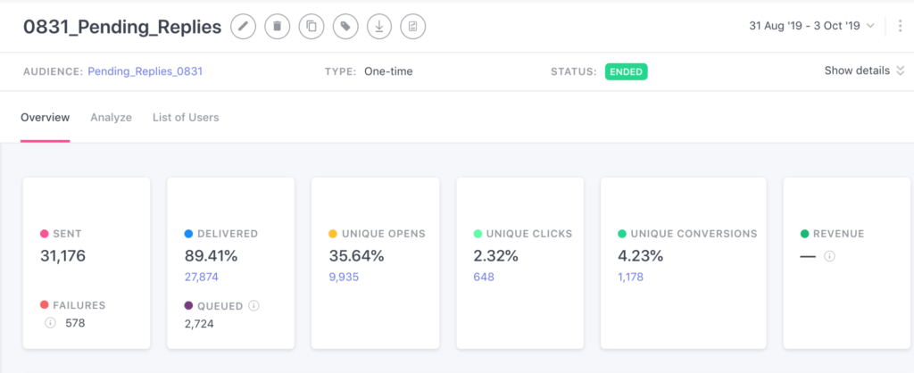Screen dimensions: 914x373
Task: Click unique clicks count 648
Action: coord(483,277)
